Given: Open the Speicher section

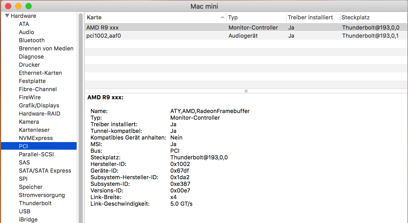Looking at the screenshot, I should click(31, 187).
